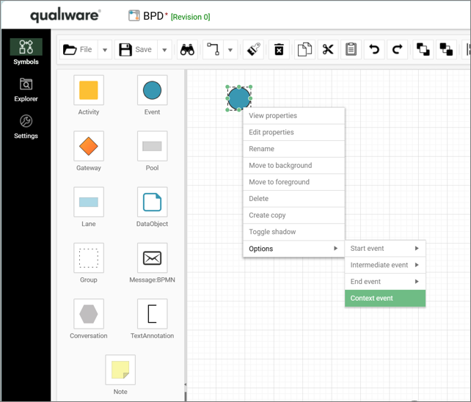Click the trash delete icon in toolbar
The height and width of the screenshot is (402, 471).
click(279, 49)
